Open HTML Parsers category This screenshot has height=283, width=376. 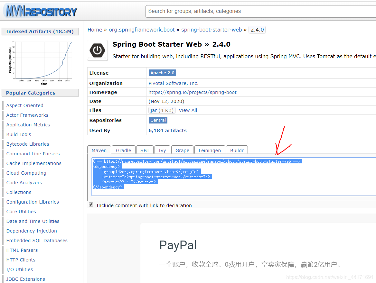tap(22, 250)
